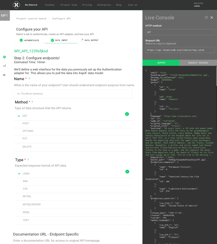217x244 pixels.
Task: Select the MYSQLSERVER response type
Action: (x=73, y=204)
